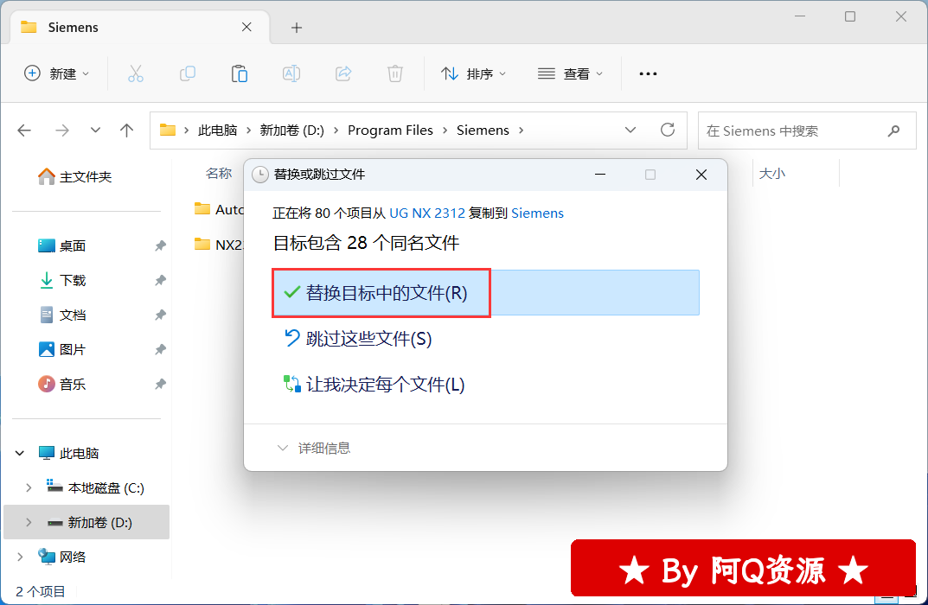Close the 替换或跳过文件 dialog
The height and width of the screenshot is (605, 928).
(701, 175)
